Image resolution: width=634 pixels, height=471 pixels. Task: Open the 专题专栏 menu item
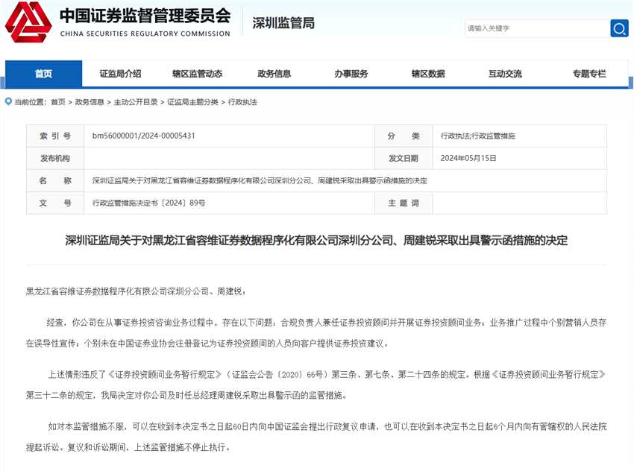pyautogui.click(x=589, y=74)
